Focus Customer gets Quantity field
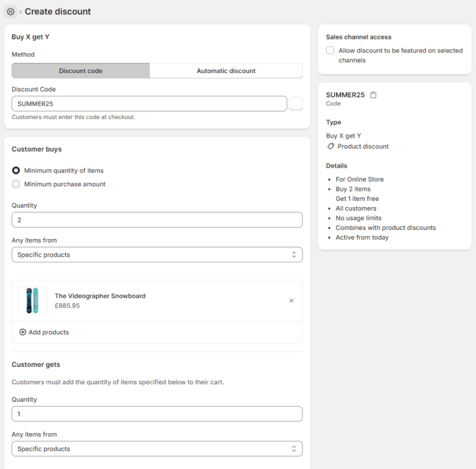This screenshot has height=469, width=476. (x=157, y=414)
